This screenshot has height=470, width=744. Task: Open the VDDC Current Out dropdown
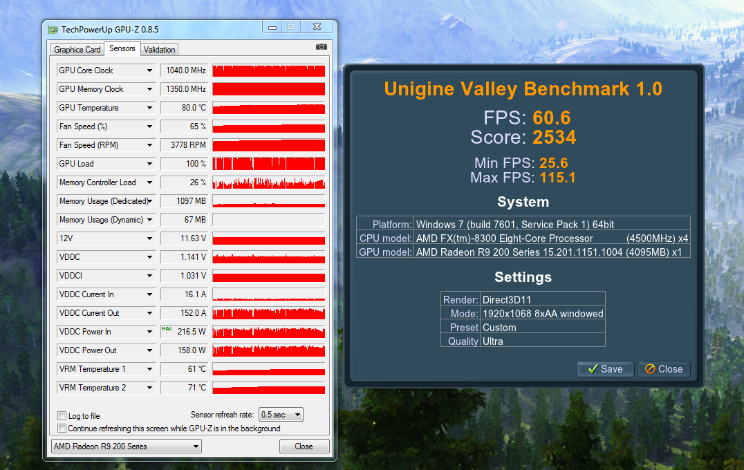pyautogui.click(x=149, y=313)
